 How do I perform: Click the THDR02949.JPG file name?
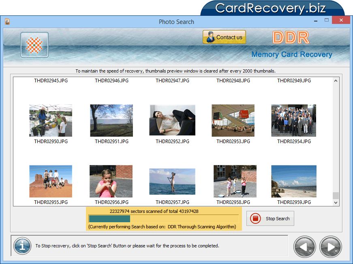point(294,81)
